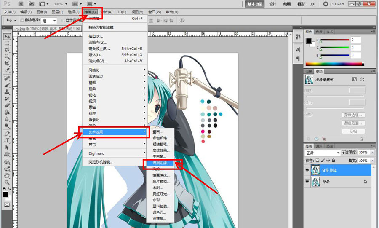
Task: Open the arrange documents dropdown
Action: (x=77, y=4)
